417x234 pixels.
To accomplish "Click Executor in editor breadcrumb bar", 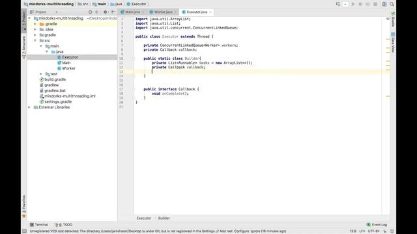I will click(x=143, y=218).
